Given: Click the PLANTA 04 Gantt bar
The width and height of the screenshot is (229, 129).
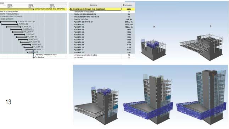Looking at the screenshot, I should pos(18,32).
